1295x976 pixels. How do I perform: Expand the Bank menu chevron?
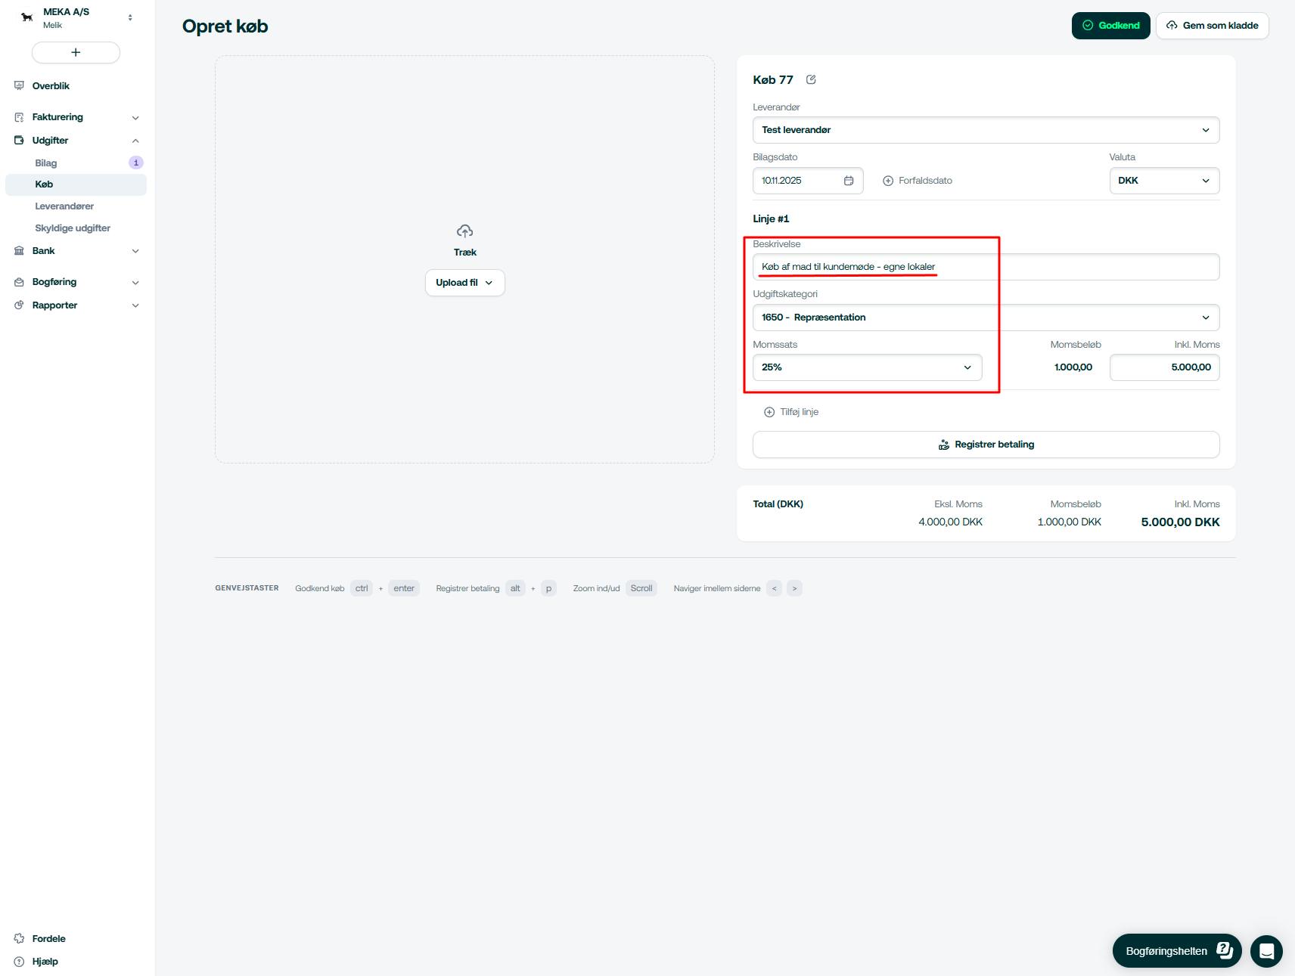(135, 251)
